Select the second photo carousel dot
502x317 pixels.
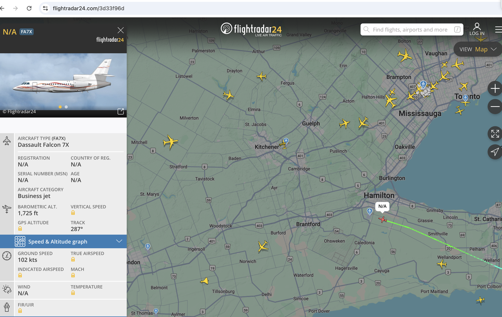(66, 107)
